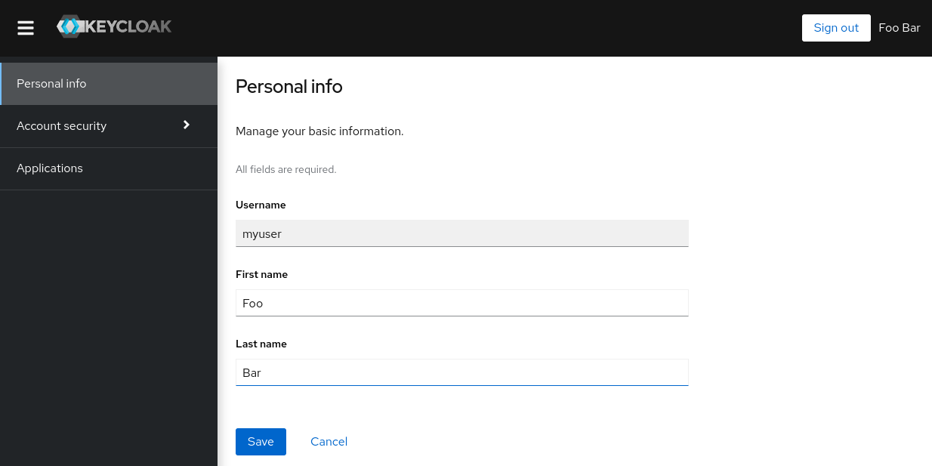932x466 pixels.
Task: Click the Sign out button
Action: pos(835,27)
